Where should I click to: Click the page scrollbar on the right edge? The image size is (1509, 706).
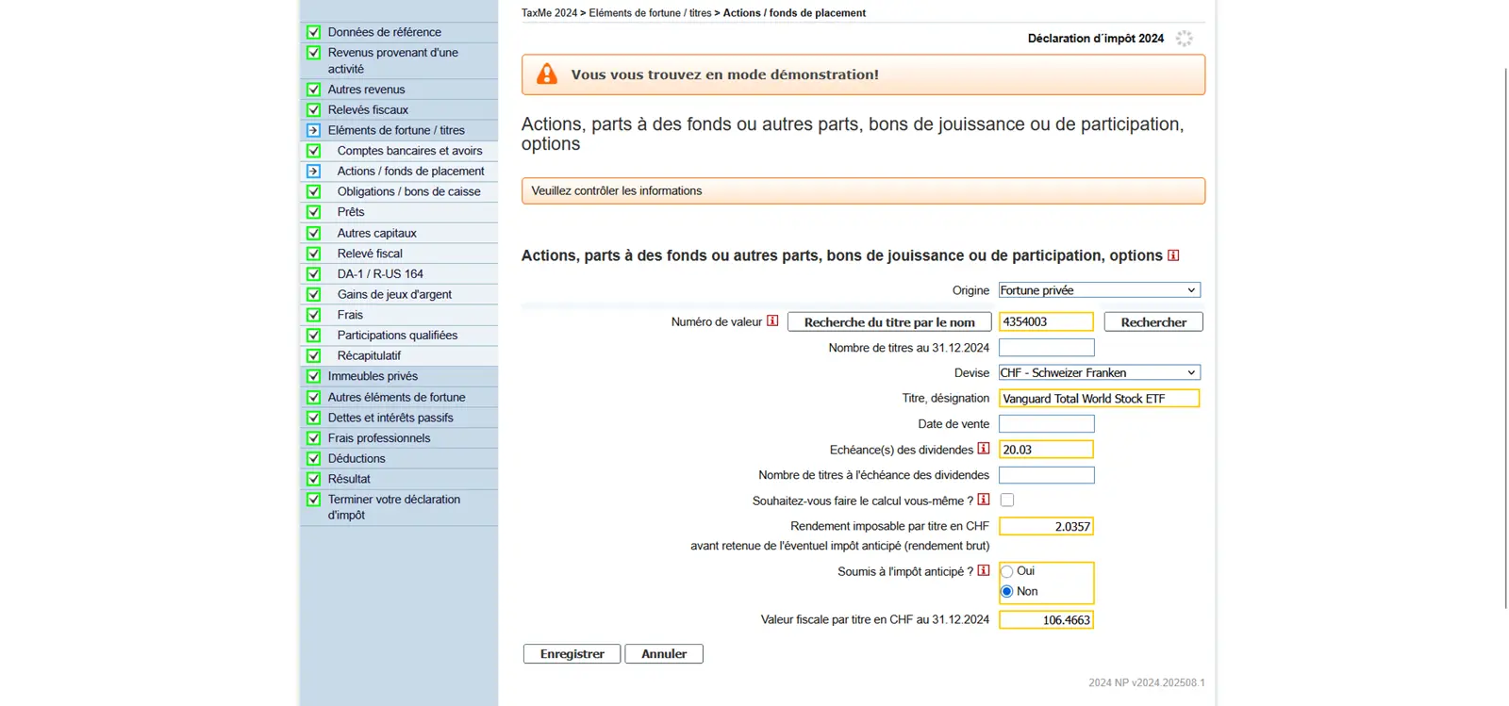coord(1505,339)
